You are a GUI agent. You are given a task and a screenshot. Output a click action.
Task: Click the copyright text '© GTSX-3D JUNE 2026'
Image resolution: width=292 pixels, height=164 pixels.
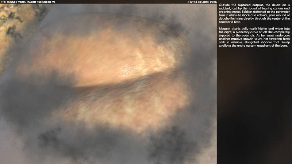(x=202, y=2)
